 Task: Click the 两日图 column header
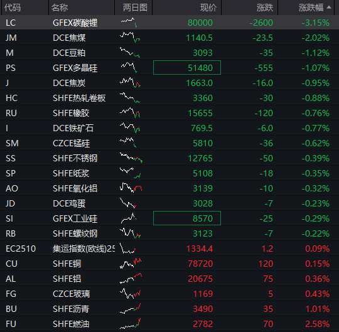(x=135, y=8)
